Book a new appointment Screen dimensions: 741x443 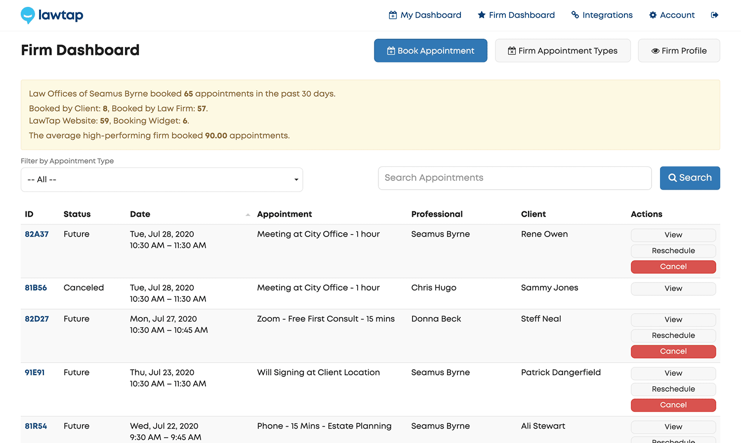tap(430, 50)
